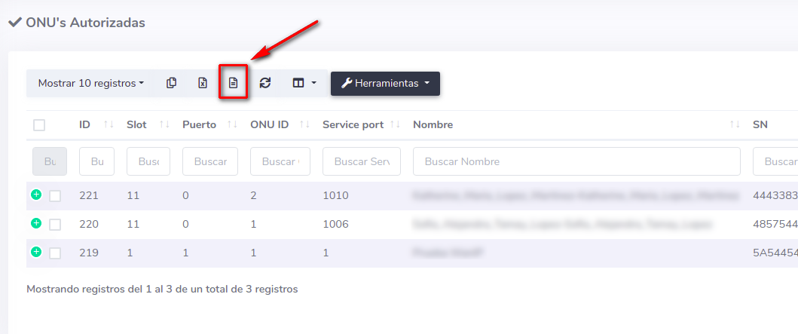Expand the Herramientas dropdown menu

click(385, 83)
